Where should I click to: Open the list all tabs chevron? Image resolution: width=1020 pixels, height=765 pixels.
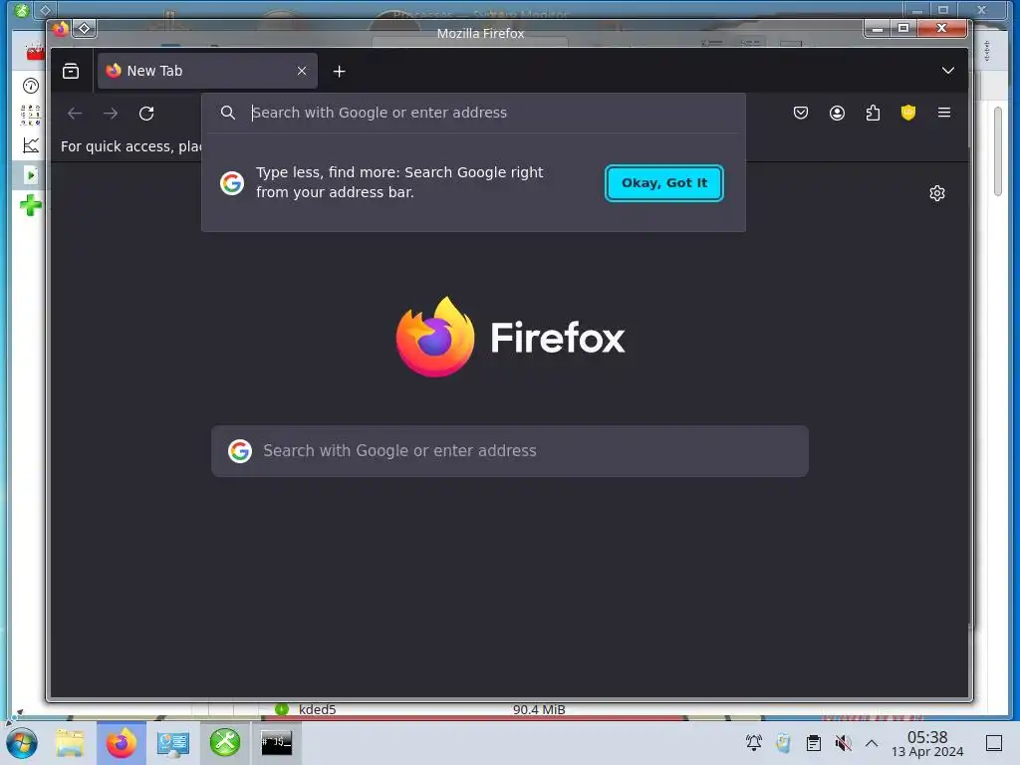(948, 71)
